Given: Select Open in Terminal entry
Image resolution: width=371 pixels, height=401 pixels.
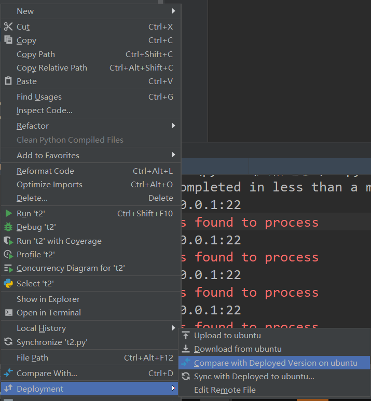Looking at the screenshot, I should click(48, 313).
